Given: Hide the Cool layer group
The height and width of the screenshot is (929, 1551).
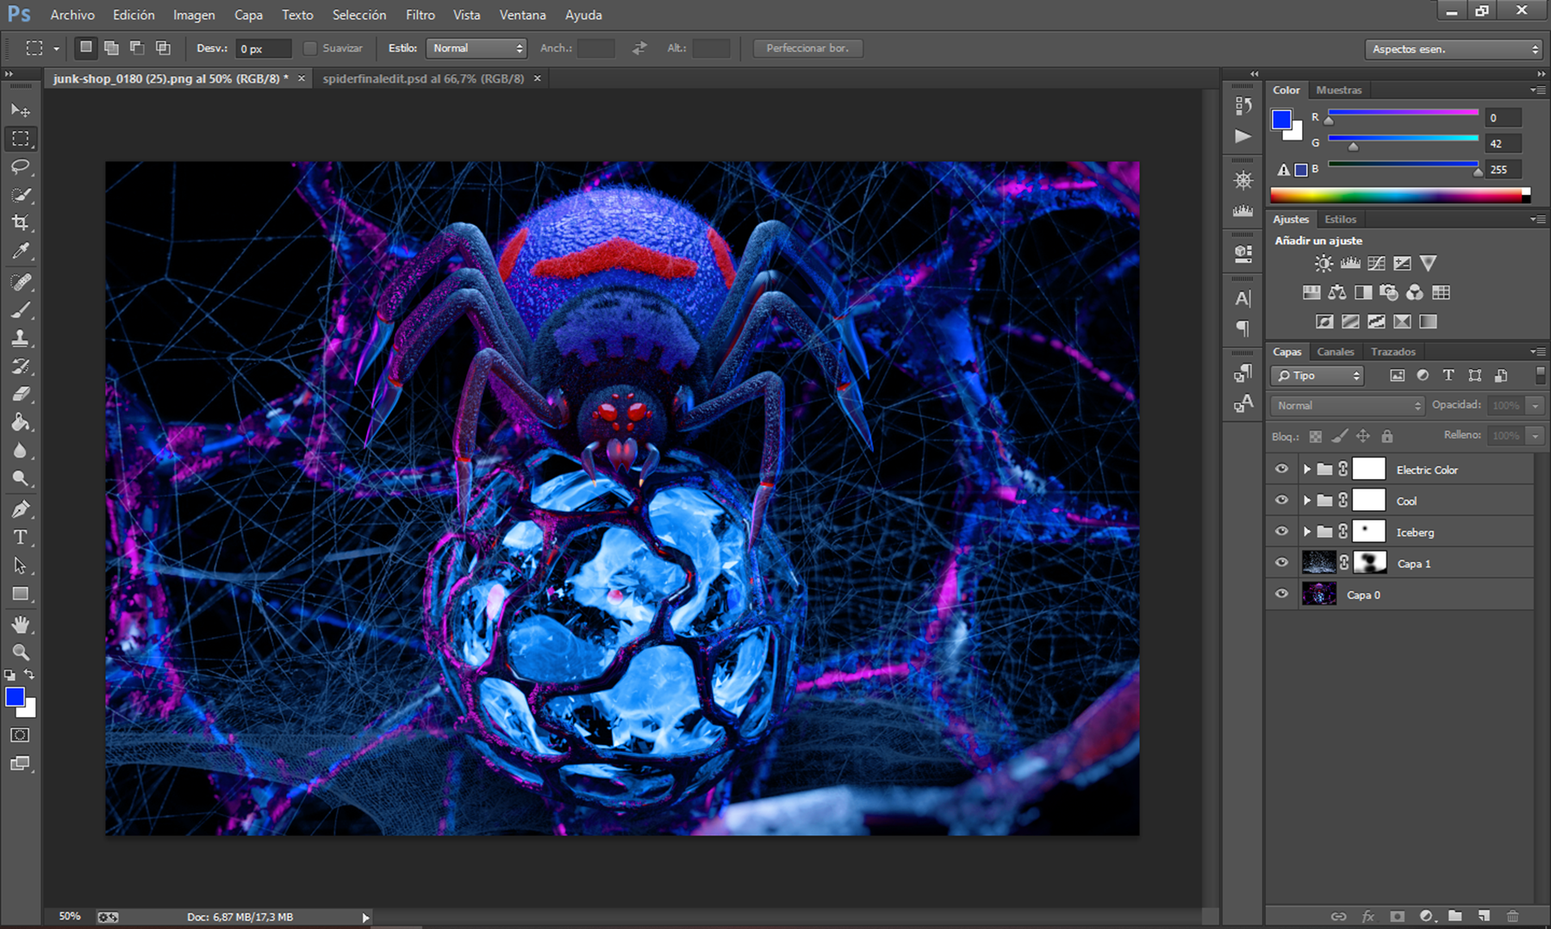Looking at the screenshot, I should tap(1281, 501).
